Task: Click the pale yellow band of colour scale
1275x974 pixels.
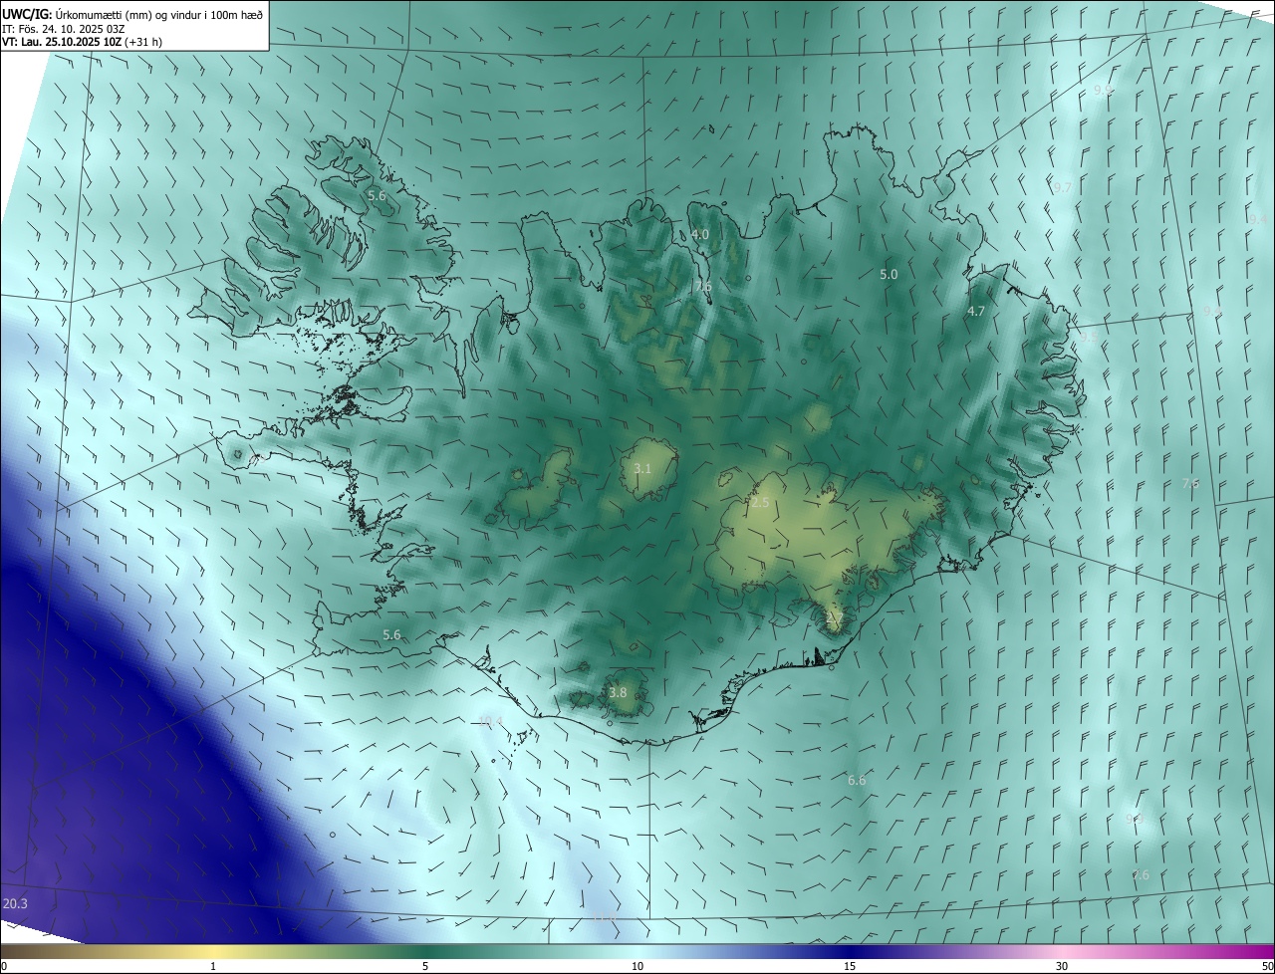Action: pos(214,951)
